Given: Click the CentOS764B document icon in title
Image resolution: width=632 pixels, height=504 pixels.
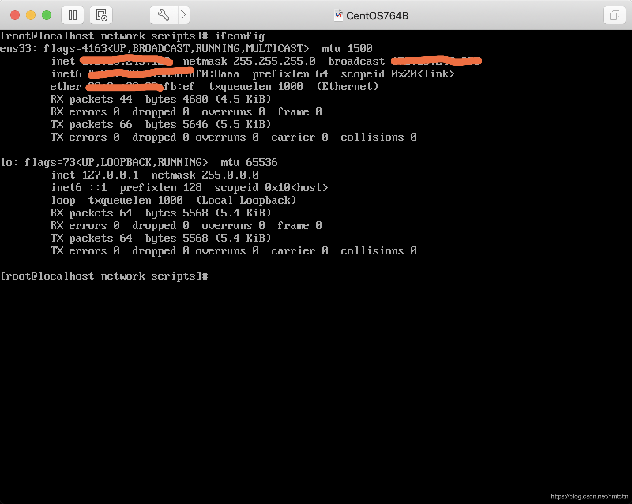Looking at the screenshot, I should 339,15.
